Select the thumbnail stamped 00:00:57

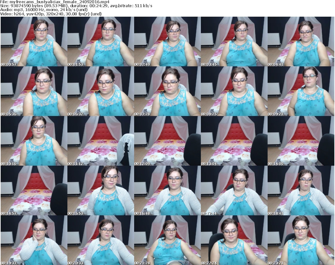pyautogui.click(x=34, y=41)
